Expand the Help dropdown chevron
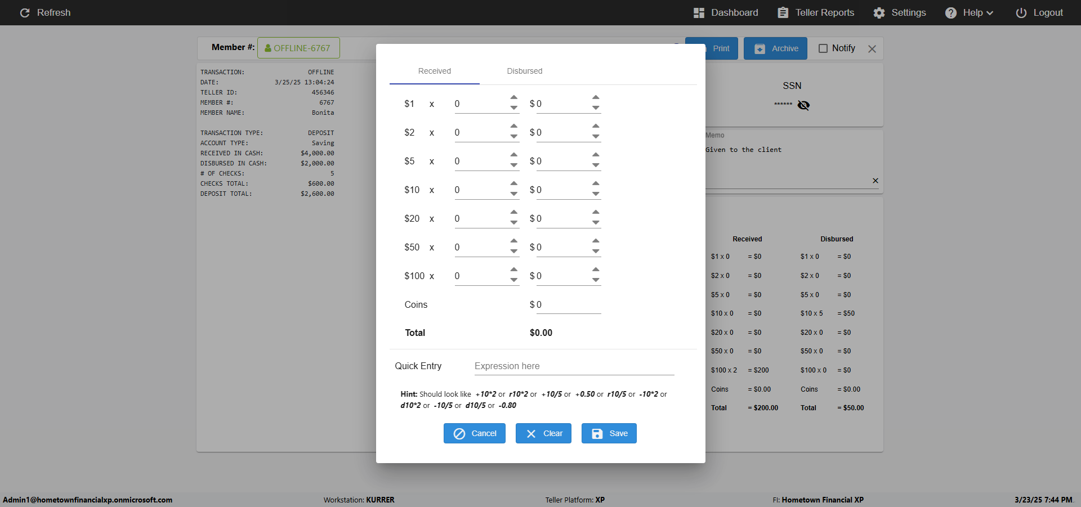This screenshot has width=1081, height=507. pos(990,13)
